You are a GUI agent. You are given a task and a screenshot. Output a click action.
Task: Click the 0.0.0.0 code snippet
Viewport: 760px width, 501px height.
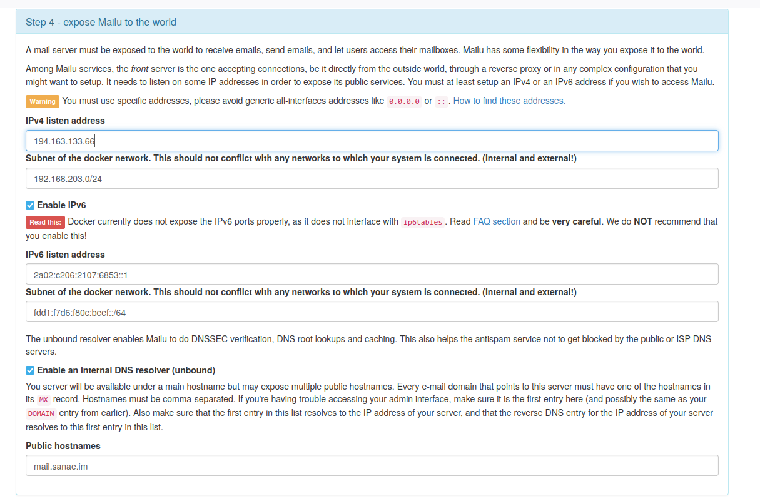point(404,101)
